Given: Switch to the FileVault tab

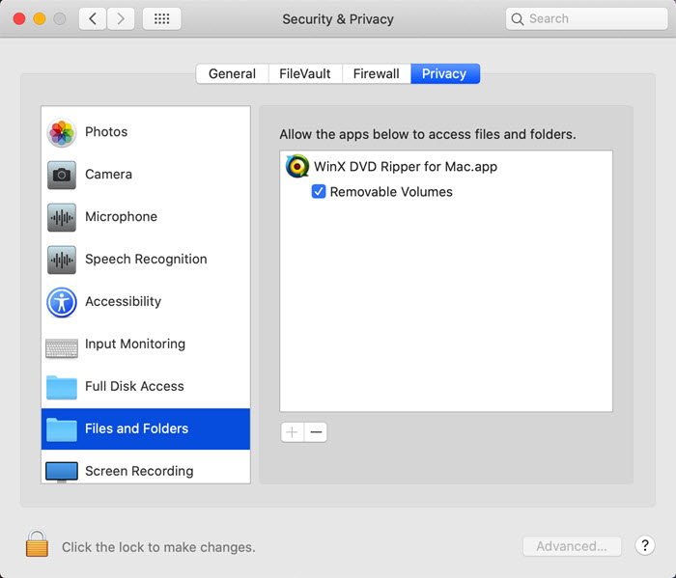Looking at the screenshot, I should coord(305,73).
